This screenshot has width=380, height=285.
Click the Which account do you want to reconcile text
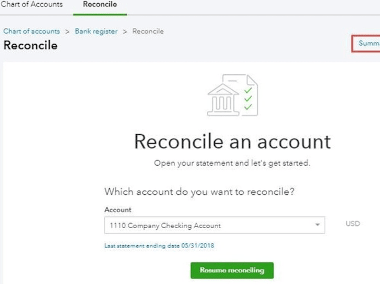point(199,192)
